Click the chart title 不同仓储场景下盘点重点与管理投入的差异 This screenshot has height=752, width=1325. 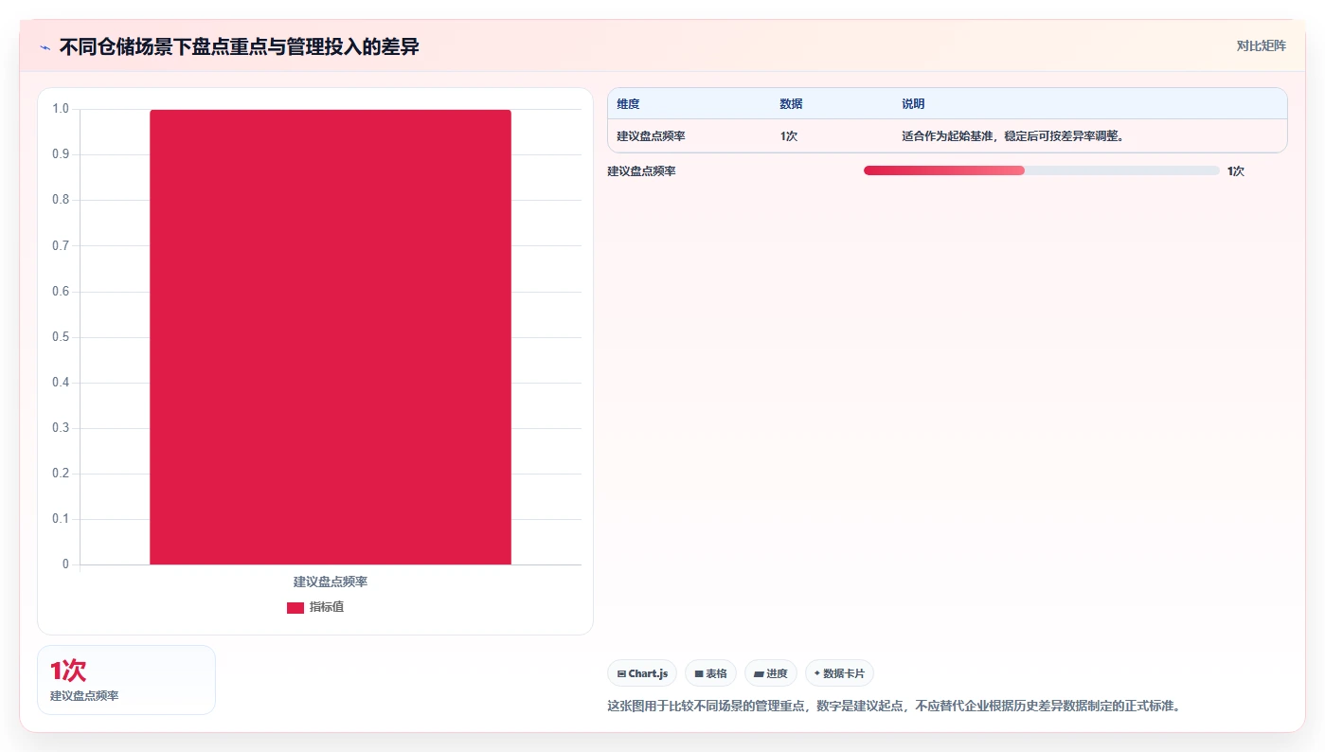pos(239,46)
